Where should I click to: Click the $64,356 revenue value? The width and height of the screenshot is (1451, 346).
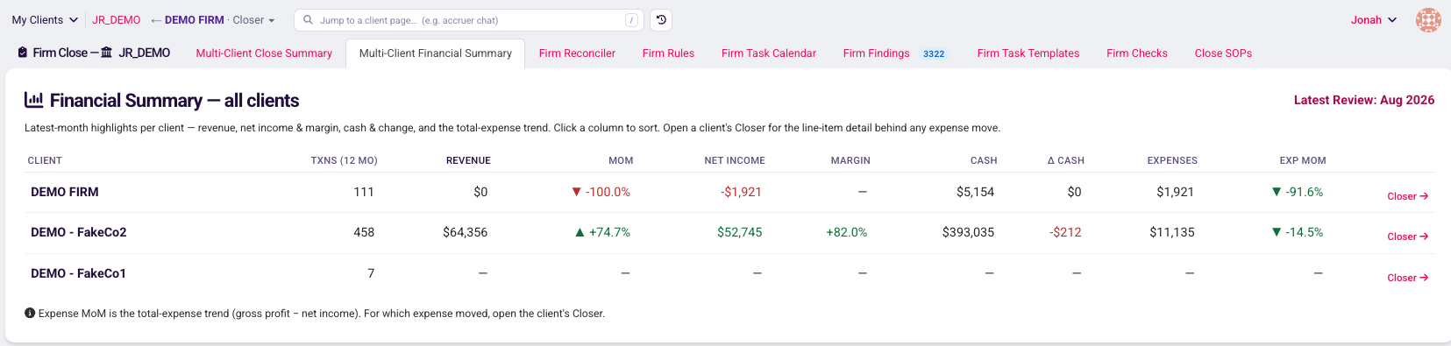[x=466, y=232]
